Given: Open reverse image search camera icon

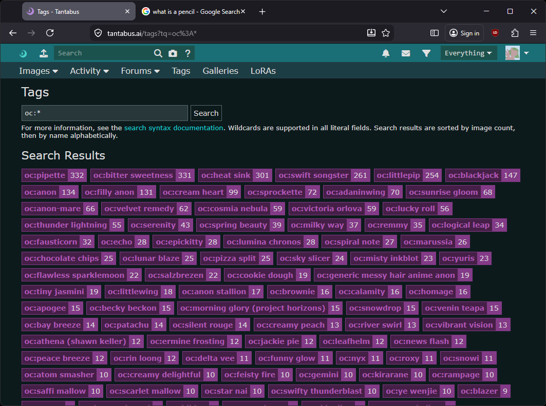Looking at the screenshot, I should click(x=173, y=53).
